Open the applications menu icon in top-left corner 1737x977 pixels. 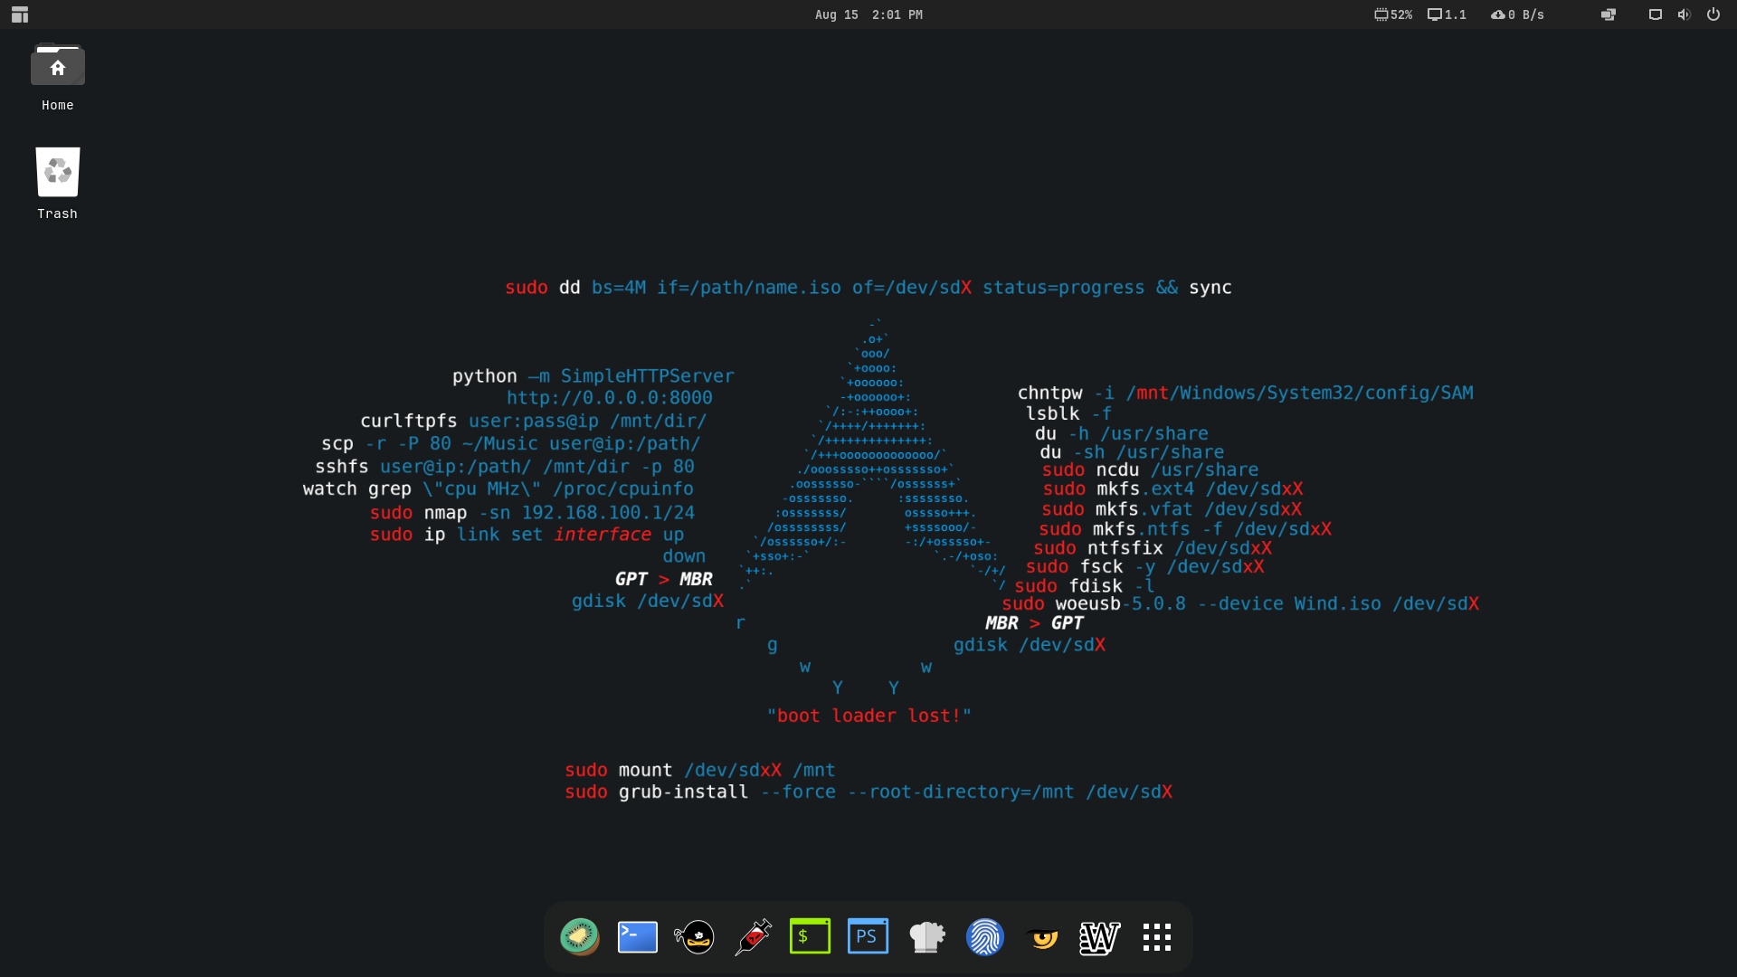[20, 14]
